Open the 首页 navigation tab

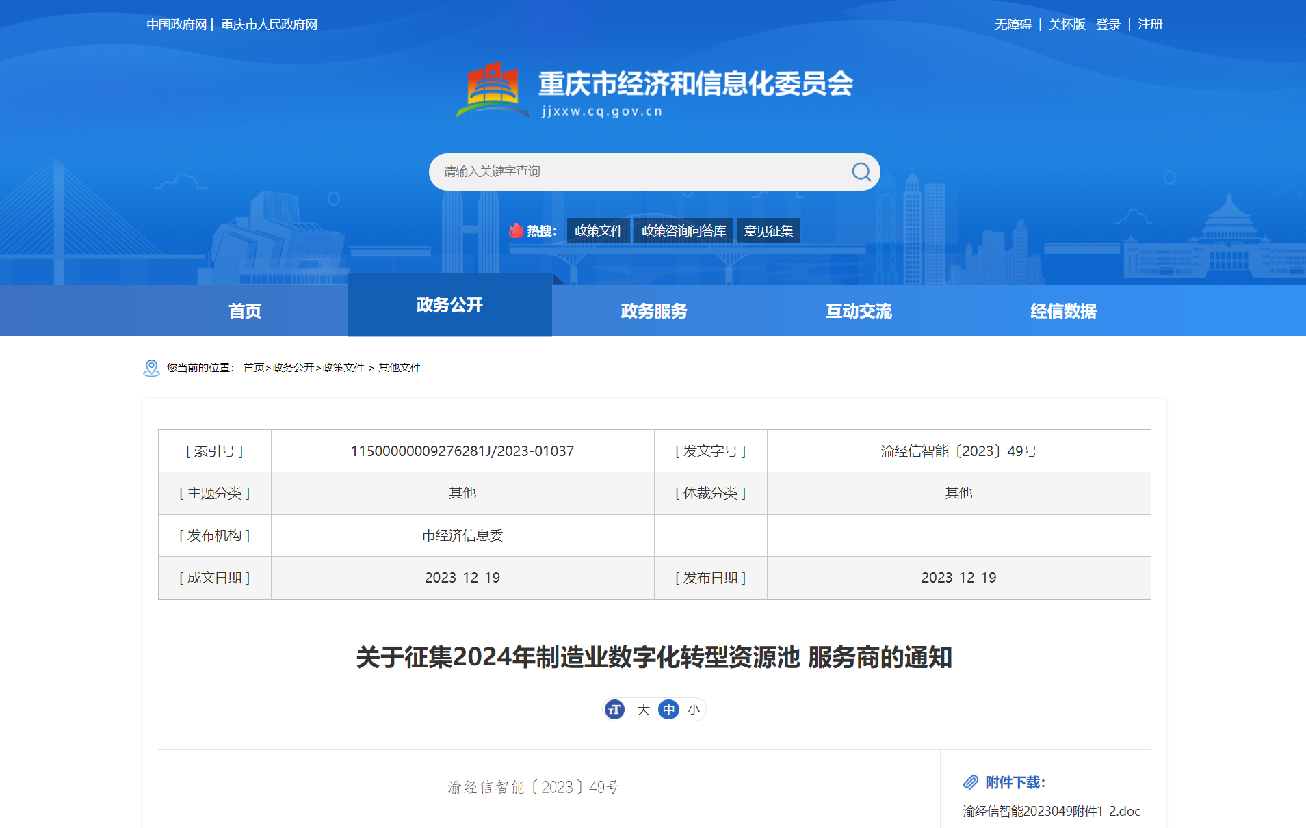click(244, 311)
